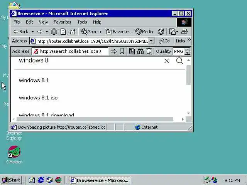
Task: Click the horizontal scroll left arrow
Action: [x=14, y=119]
